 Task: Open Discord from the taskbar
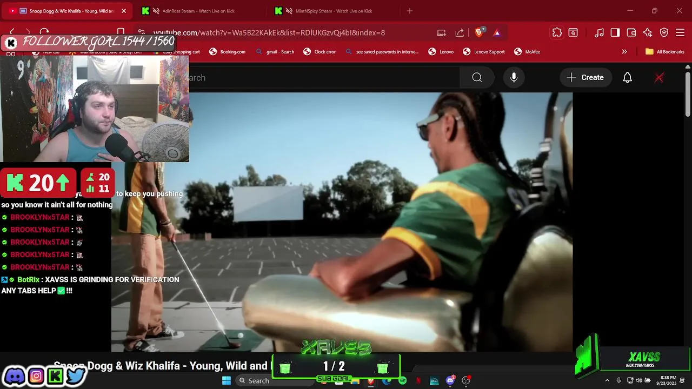[450, 381]
